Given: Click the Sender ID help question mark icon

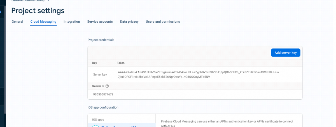Looking at the screenshot, I should [x=107, y=86].
